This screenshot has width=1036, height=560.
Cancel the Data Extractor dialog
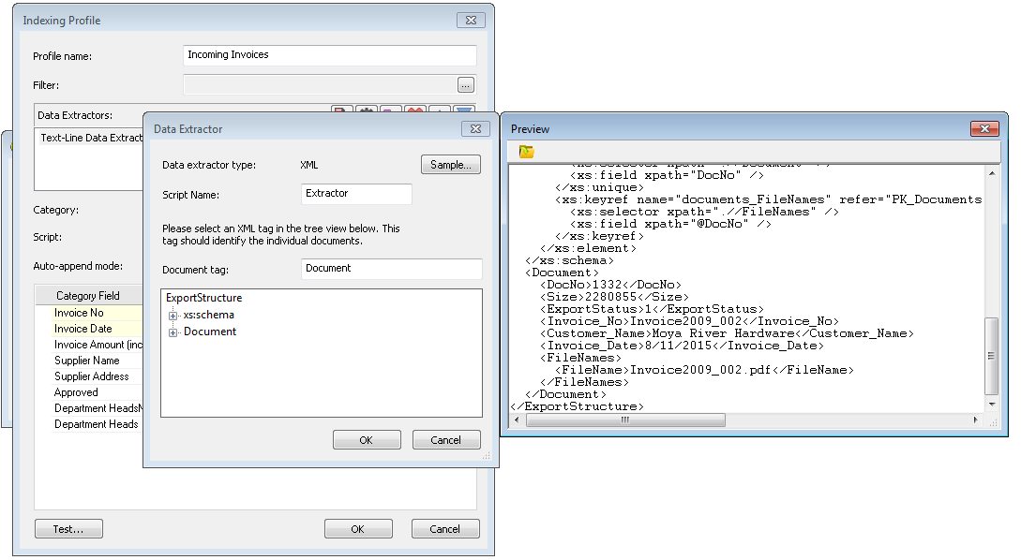(446, 439)
